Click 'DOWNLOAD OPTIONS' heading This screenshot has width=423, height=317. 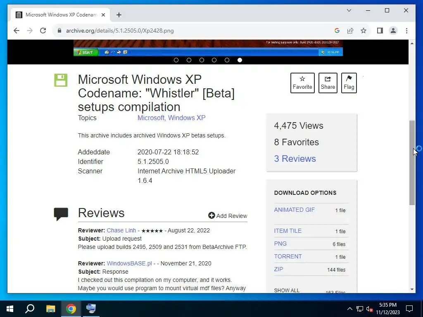click(305, 193)
